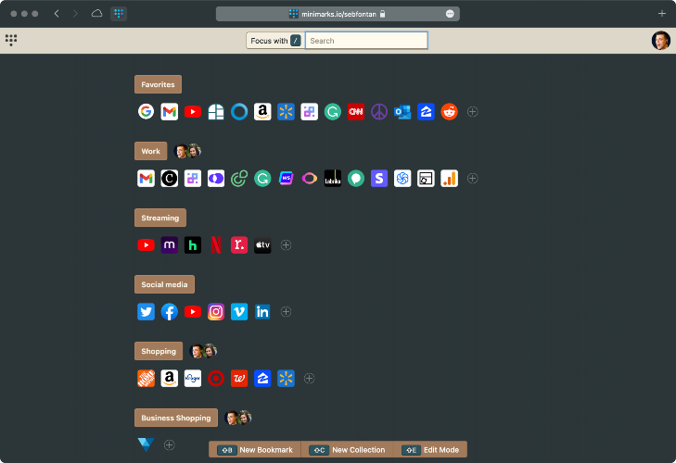This screenshot has width=676, height=463.
Task: Open the blue ring Alexa bookmark
Action: (239, 111)
